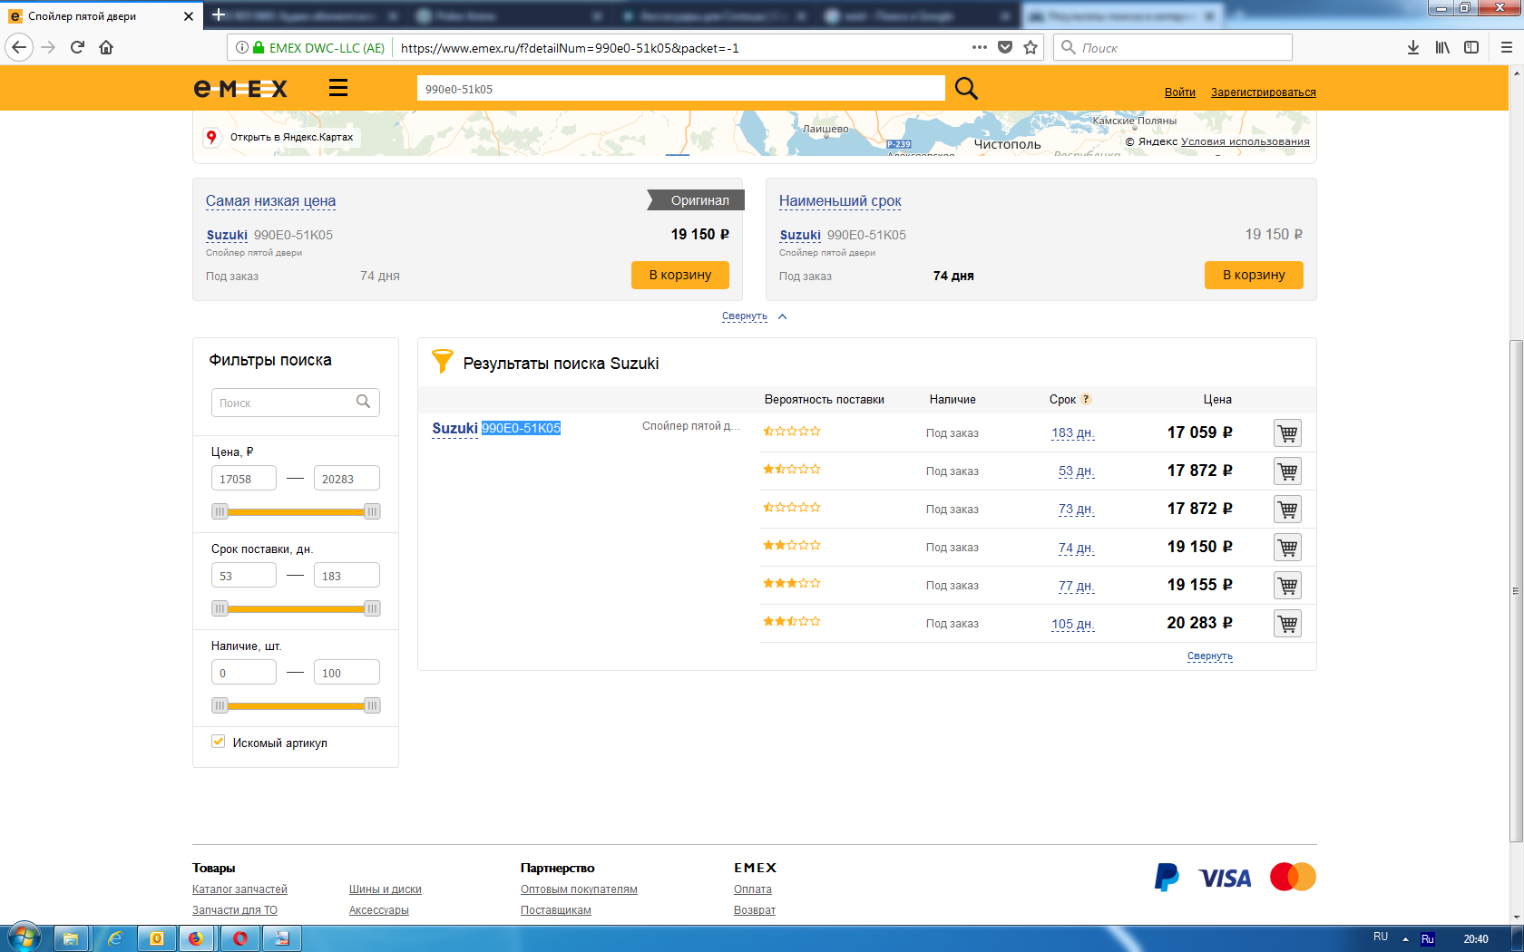Add the 73-day 17 872 ₽ offer to cart
The height and width of the screenshot is (952, 1524).
tap(1287, 510)
